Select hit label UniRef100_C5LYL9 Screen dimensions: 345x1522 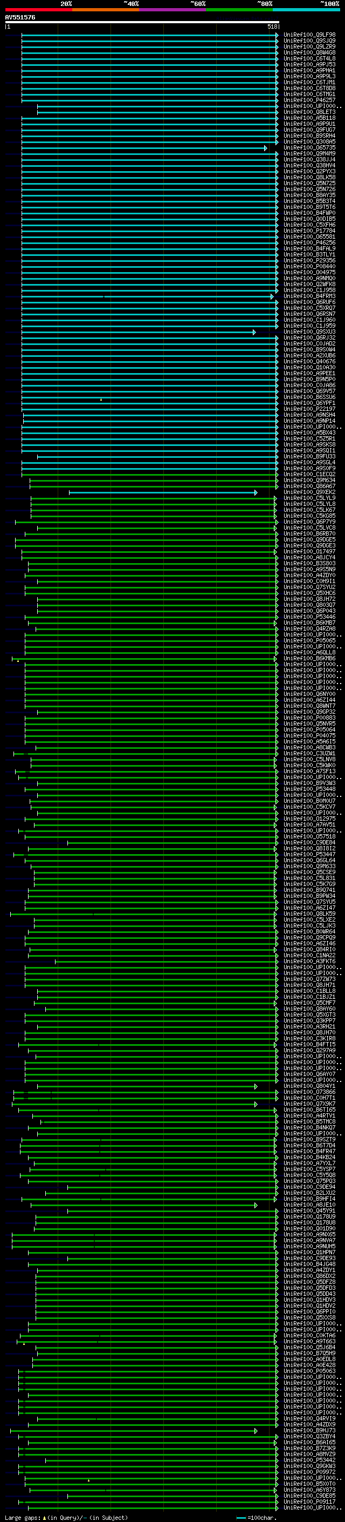tap(309, 498)
